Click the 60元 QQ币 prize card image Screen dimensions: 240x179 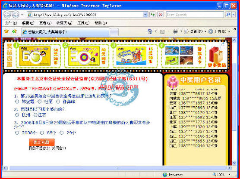pyautogui.click(x=35, y=56)
